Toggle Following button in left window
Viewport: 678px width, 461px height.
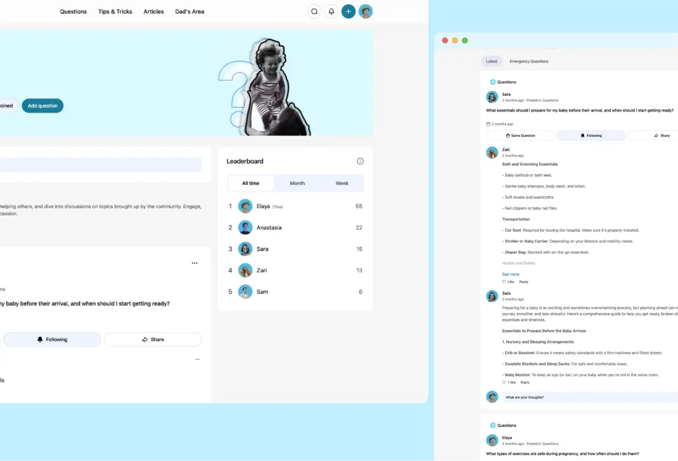52,340
